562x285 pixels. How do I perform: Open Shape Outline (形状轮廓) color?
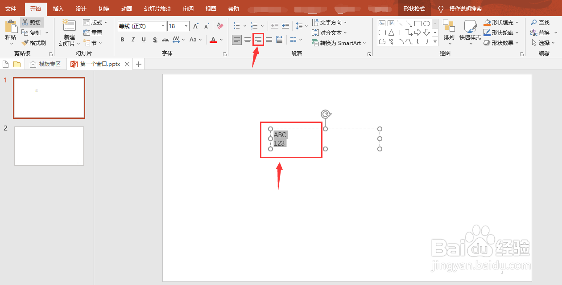click(x=502, y=33)
